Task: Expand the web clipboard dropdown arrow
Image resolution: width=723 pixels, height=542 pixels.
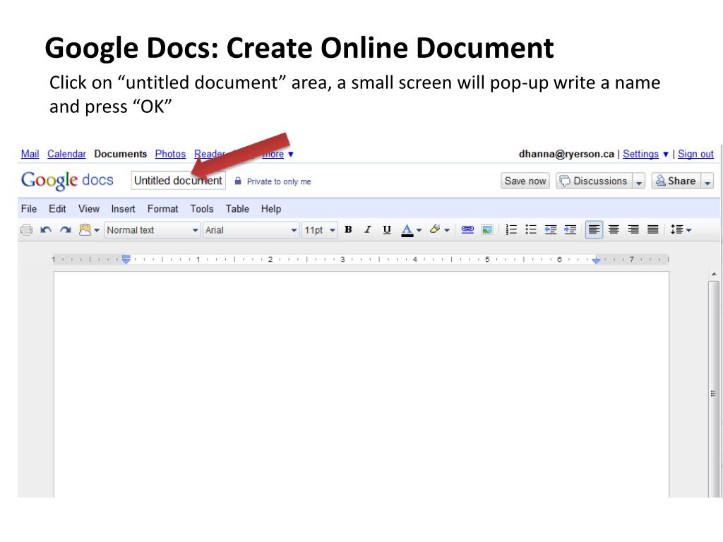Action: pyautogui.click(x=97, y=230)
